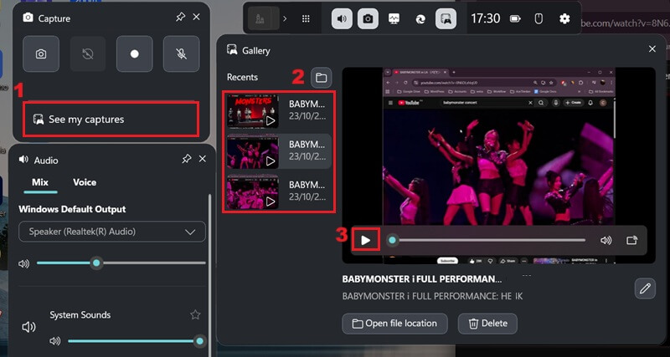Open See my captures

pyautogui.click(x=111, y=119)
